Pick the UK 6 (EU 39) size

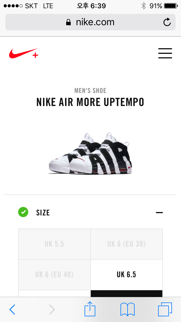(x=126, y=244)
